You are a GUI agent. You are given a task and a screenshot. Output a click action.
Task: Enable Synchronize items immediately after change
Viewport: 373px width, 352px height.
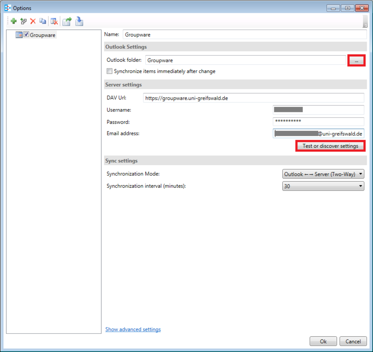[109, 71]
